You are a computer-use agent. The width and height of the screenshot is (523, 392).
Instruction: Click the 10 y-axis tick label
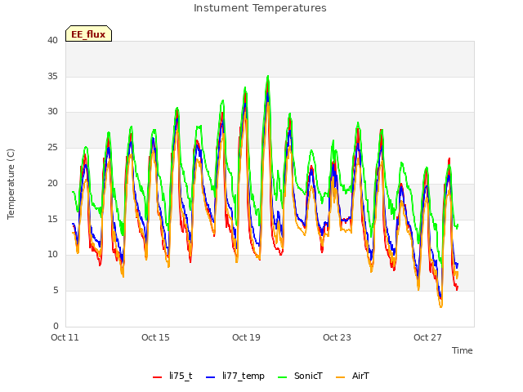[52, 254]
